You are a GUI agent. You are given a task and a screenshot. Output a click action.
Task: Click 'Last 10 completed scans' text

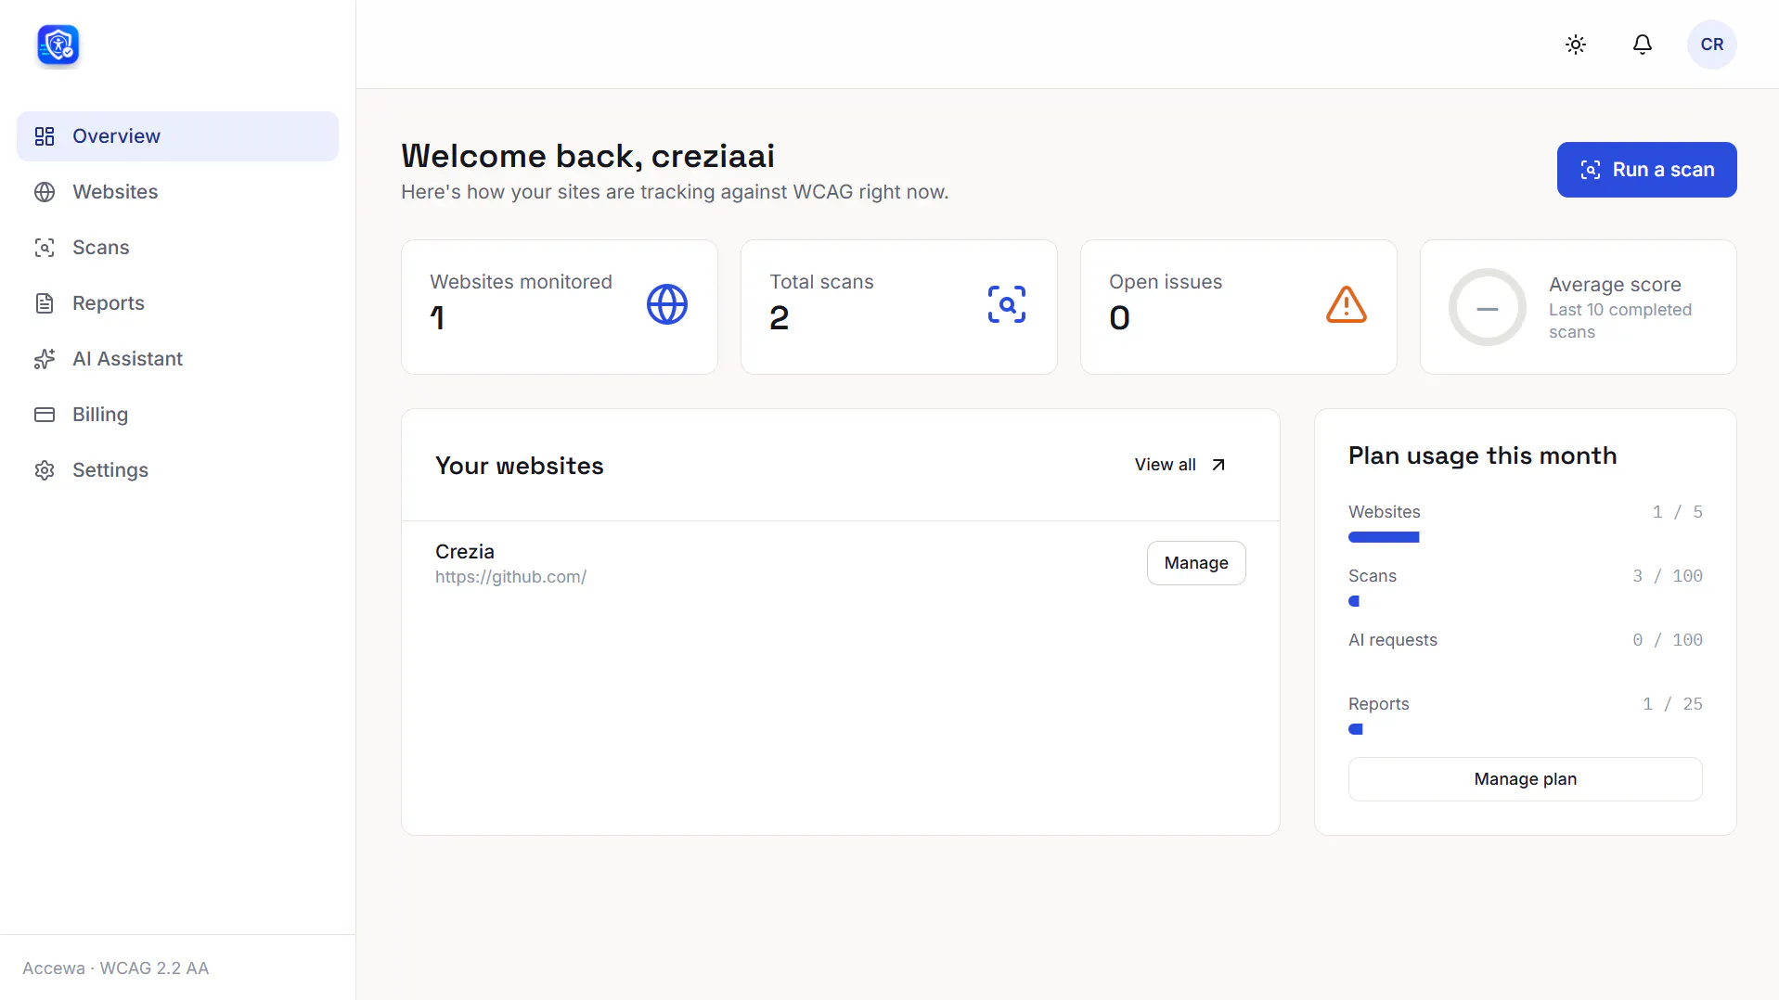click(1620, 321)
